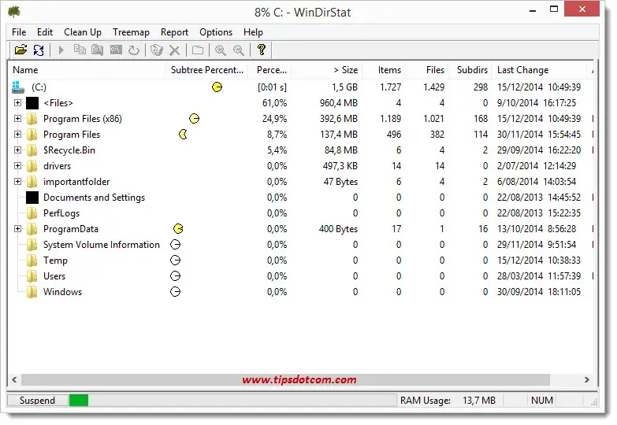The width and height of the screenshot is (617, 425).
Task: Sort by the Last Change column header
Action: coord(540,70)
